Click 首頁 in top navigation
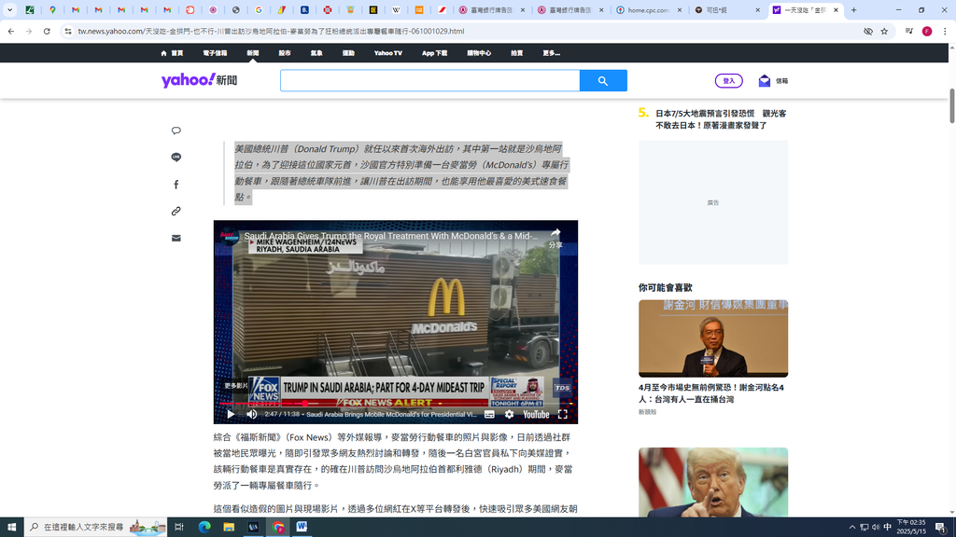This screenshot has height=537, width=956. [x=172, y=53]
